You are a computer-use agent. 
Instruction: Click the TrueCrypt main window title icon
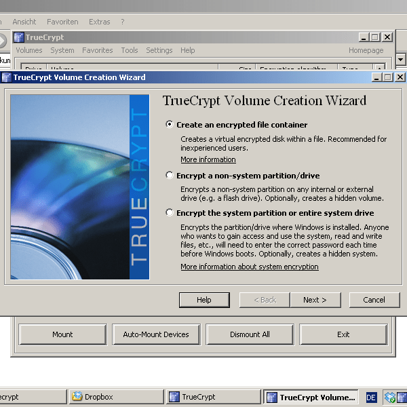[x=19, y=37]
